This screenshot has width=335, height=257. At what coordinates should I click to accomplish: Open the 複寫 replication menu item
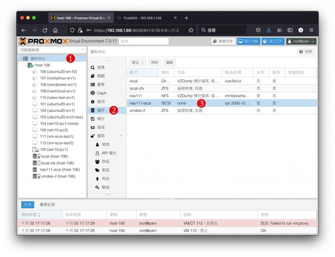[107, 127]
